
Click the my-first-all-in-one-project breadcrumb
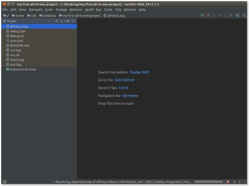(81, 15)
